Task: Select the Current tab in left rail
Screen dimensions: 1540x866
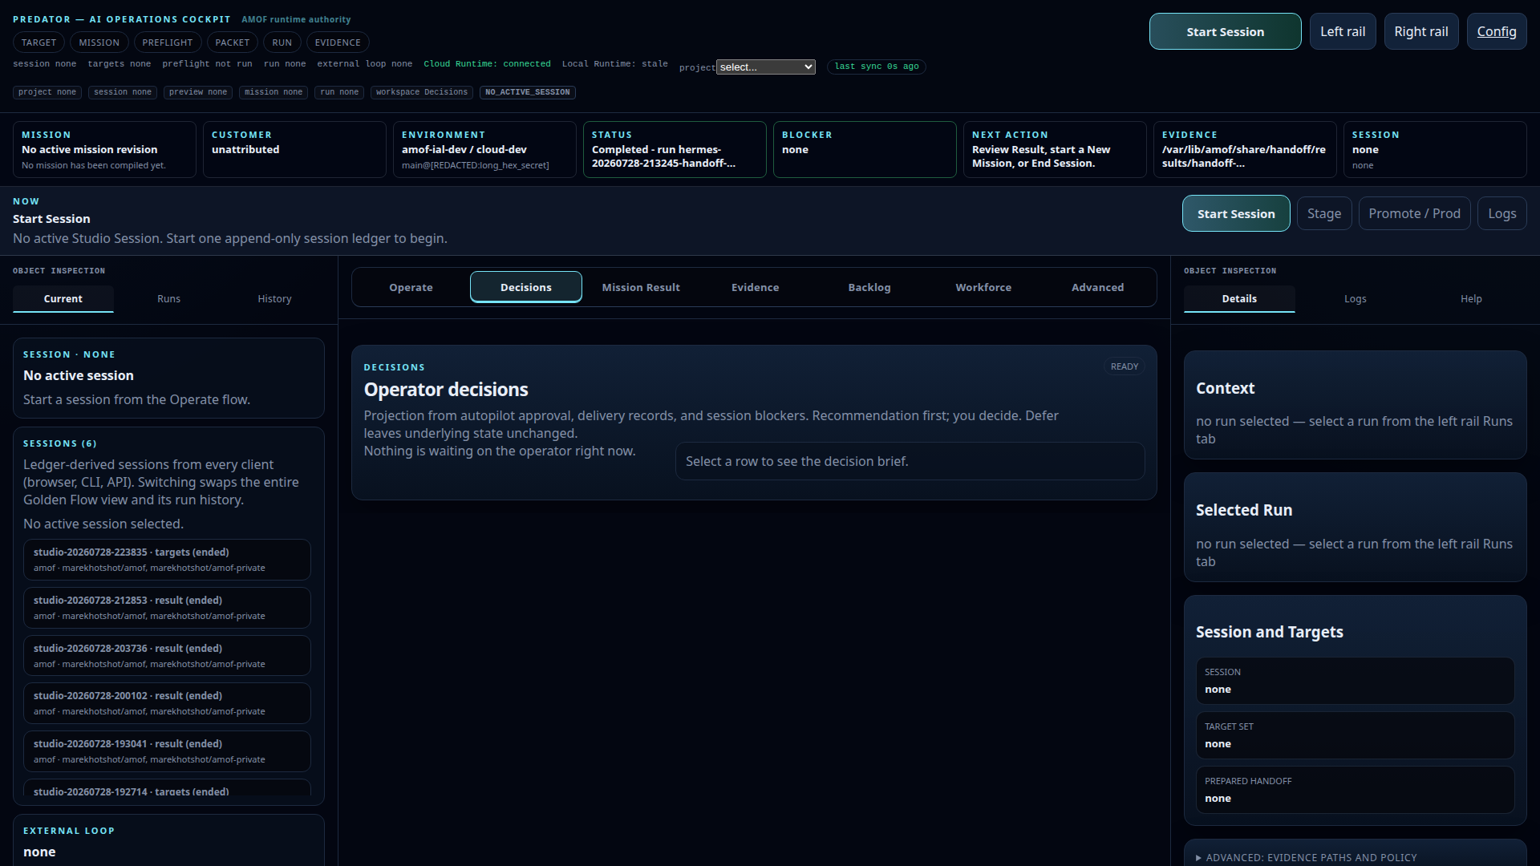Action: coord(63,298)
